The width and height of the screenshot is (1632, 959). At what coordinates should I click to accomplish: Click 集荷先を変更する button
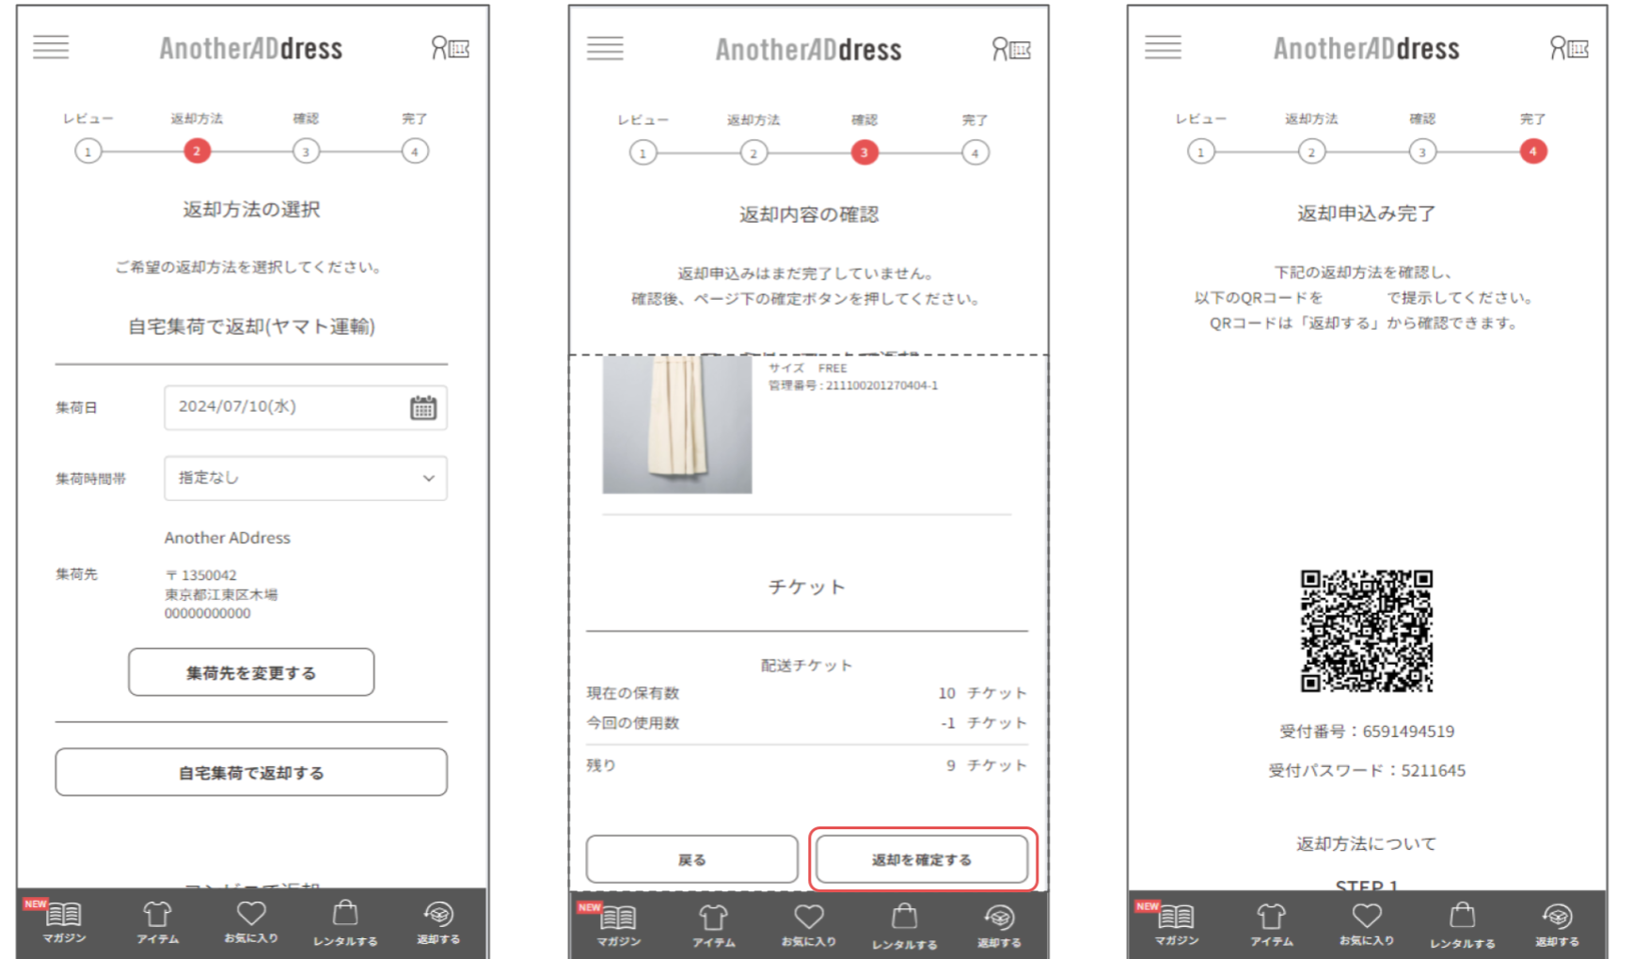[x=251, y=672]
